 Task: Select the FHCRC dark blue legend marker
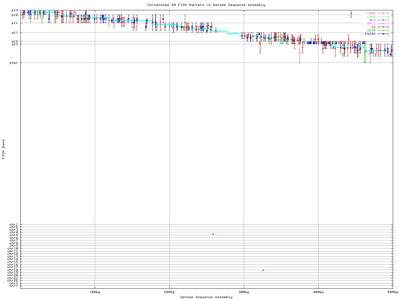pyautogui.click(x=383, y=34)
